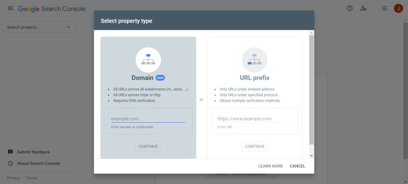The width and height of the screenshot is (408, 184).
Task: Open users and settings icon
Action: click(363, 8)
